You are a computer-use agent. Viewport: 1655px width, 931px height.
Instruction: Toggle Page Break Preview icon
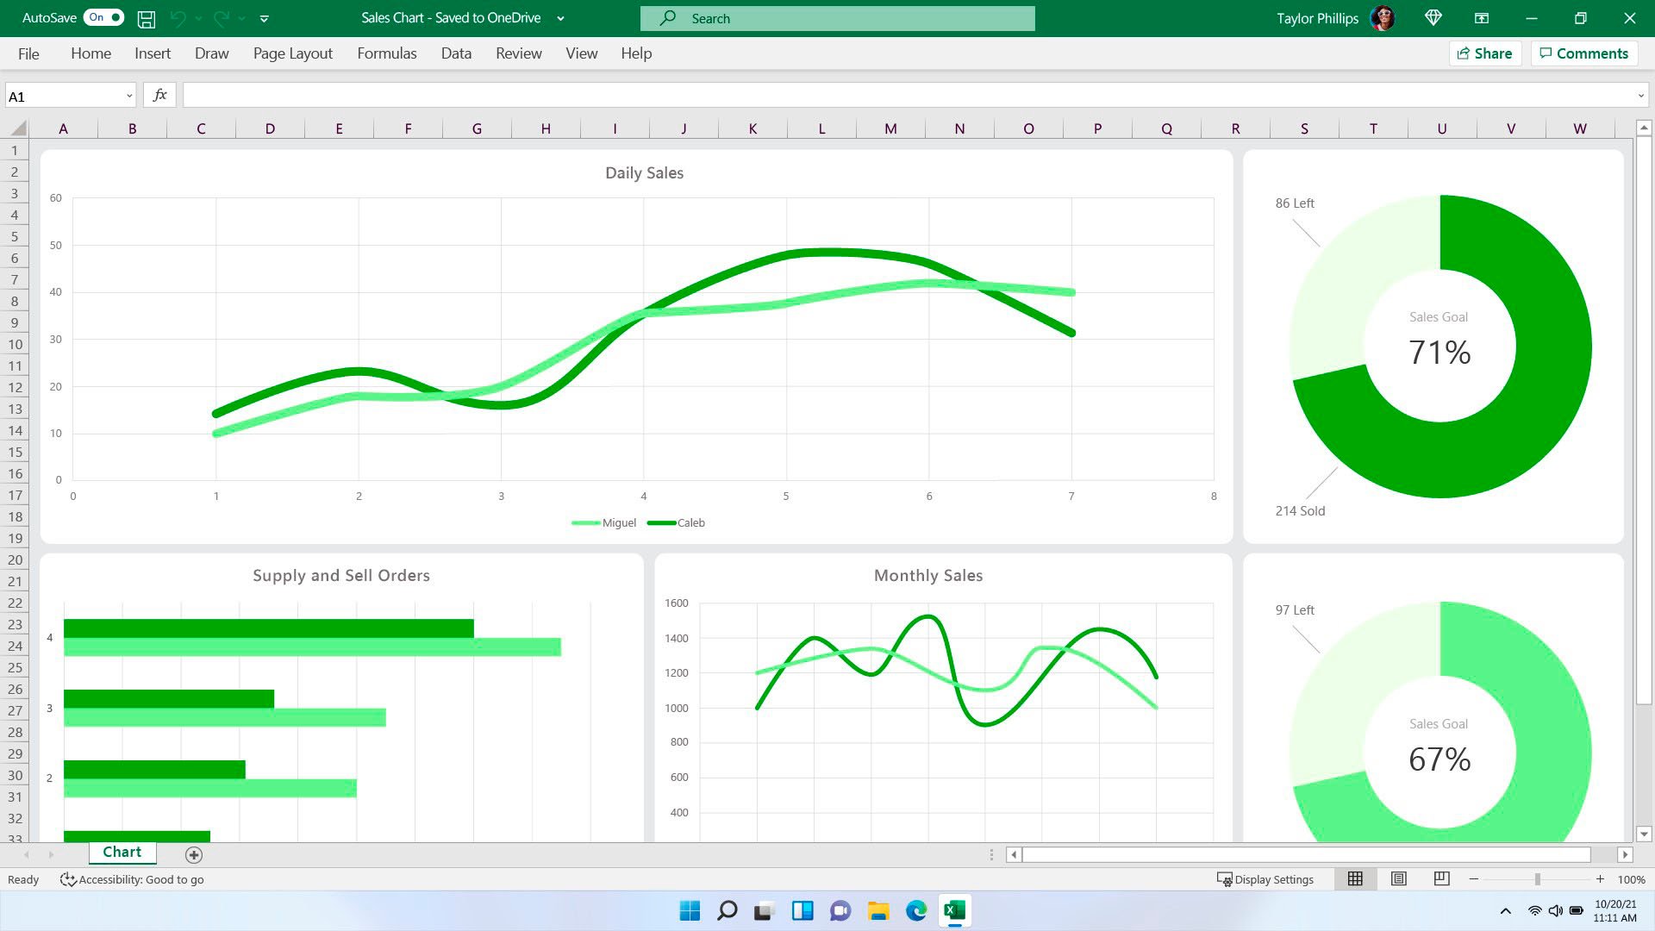[x=1440, y=878]
